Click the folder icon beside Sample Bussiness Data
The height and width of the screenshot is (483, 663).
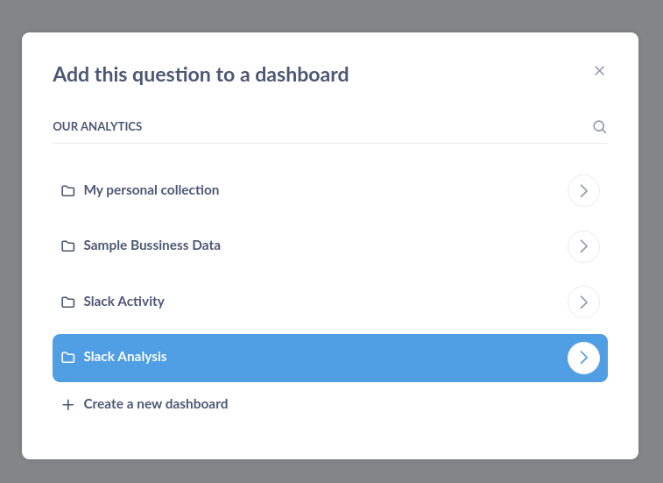tap(68, 246)
